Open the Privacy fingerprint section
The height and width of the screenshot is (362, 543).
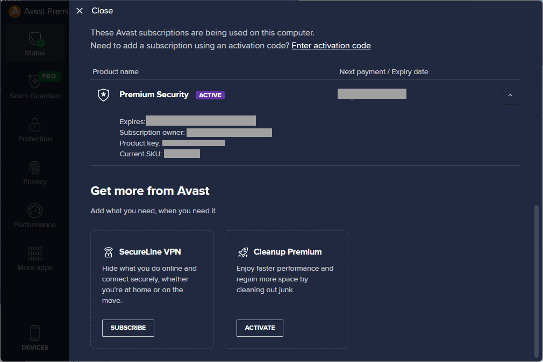[x=34, y=168]
